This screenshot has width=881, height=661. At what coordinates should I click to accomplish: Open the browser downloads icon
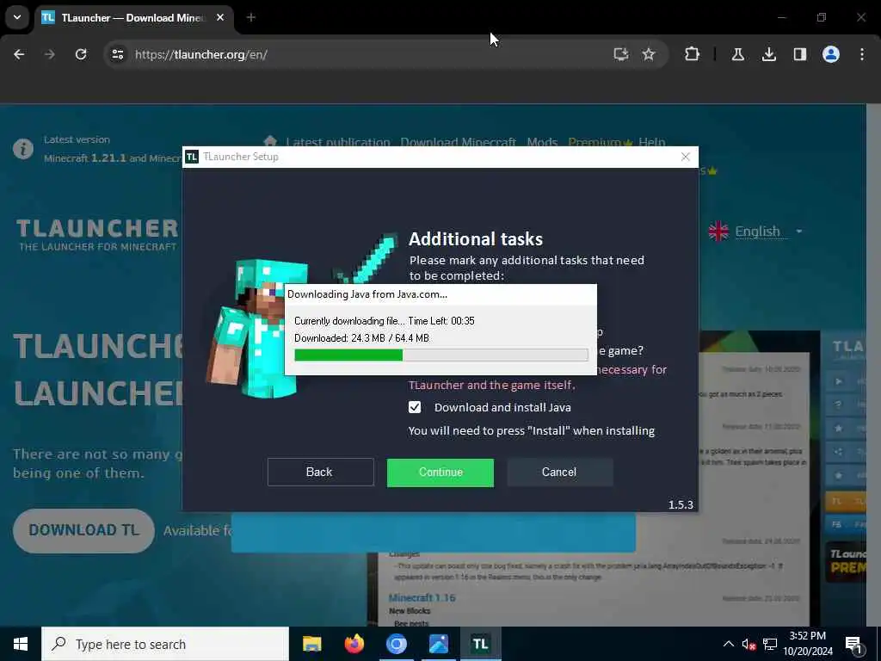click(x=768, y=54)
